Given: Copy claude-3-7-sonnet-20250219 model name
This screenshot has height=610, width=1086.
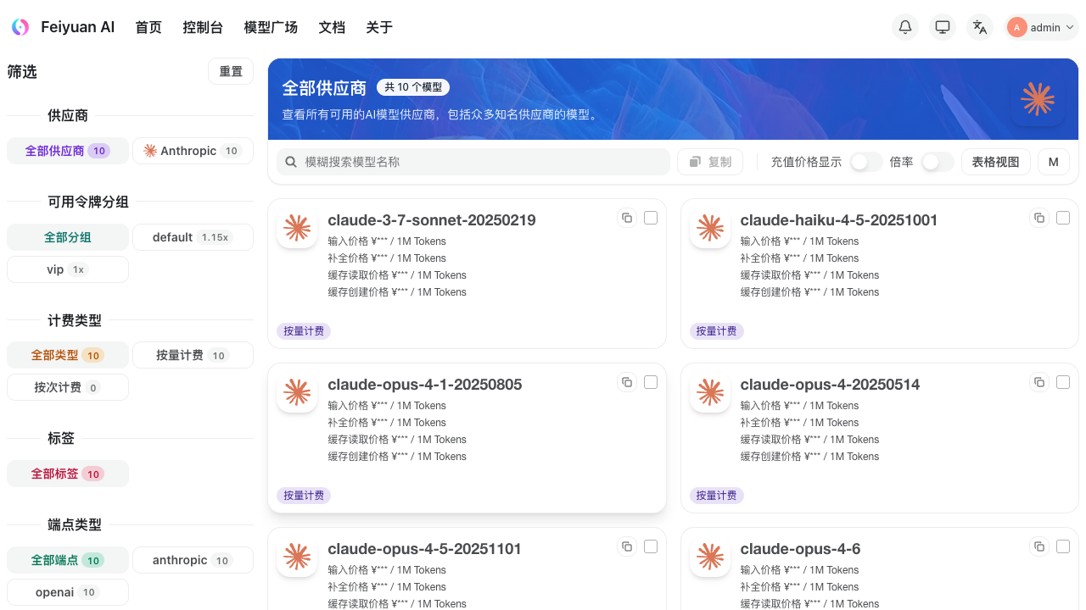Looking at the screenshot, I should (x=627, y=218).
